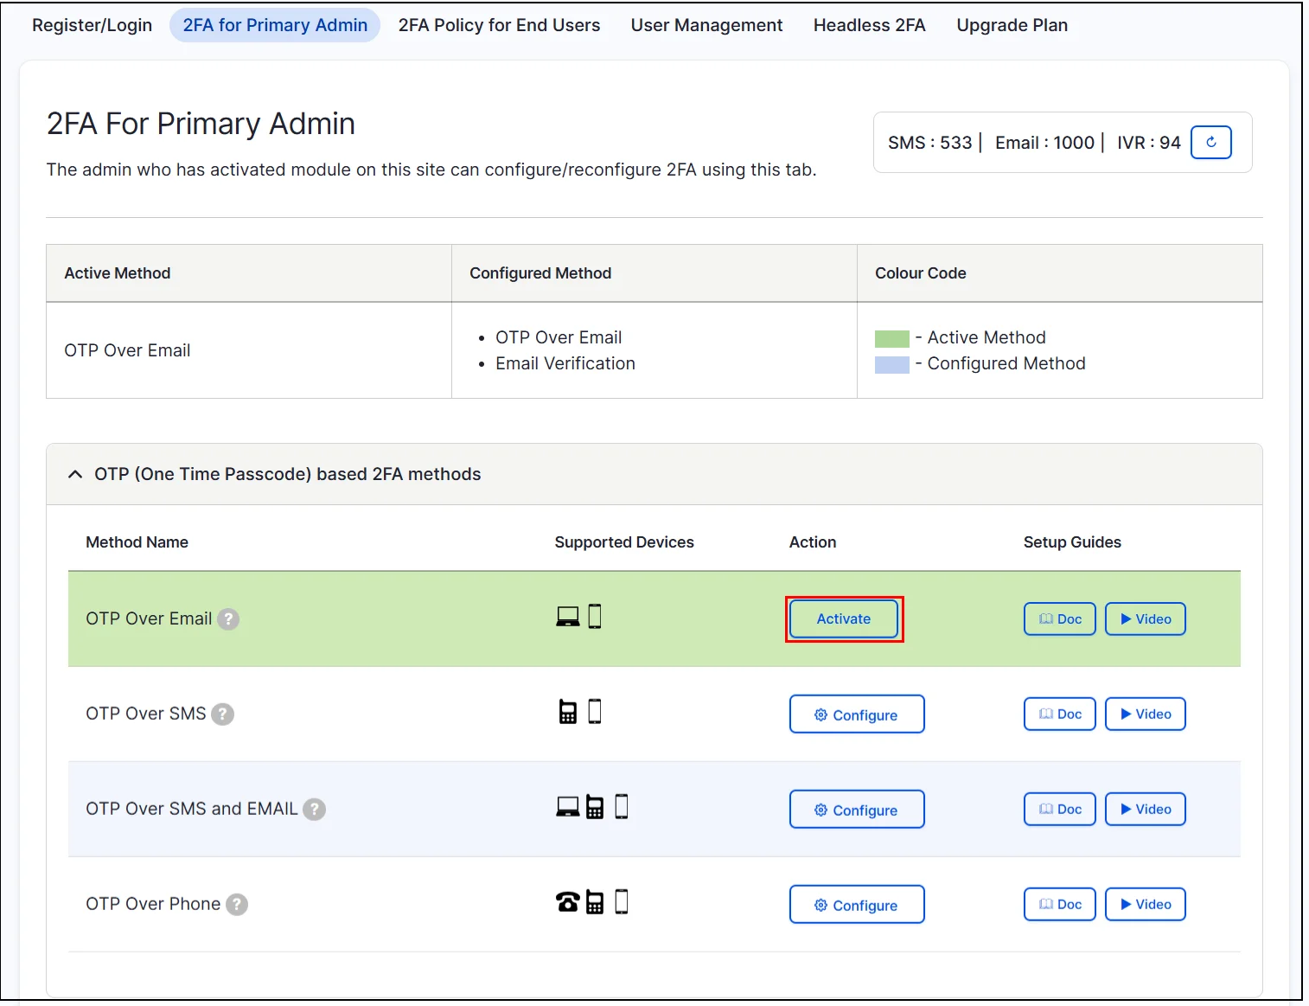
Task: Select the 2FA for Primary Admin tab
Action: click(275, 25)
